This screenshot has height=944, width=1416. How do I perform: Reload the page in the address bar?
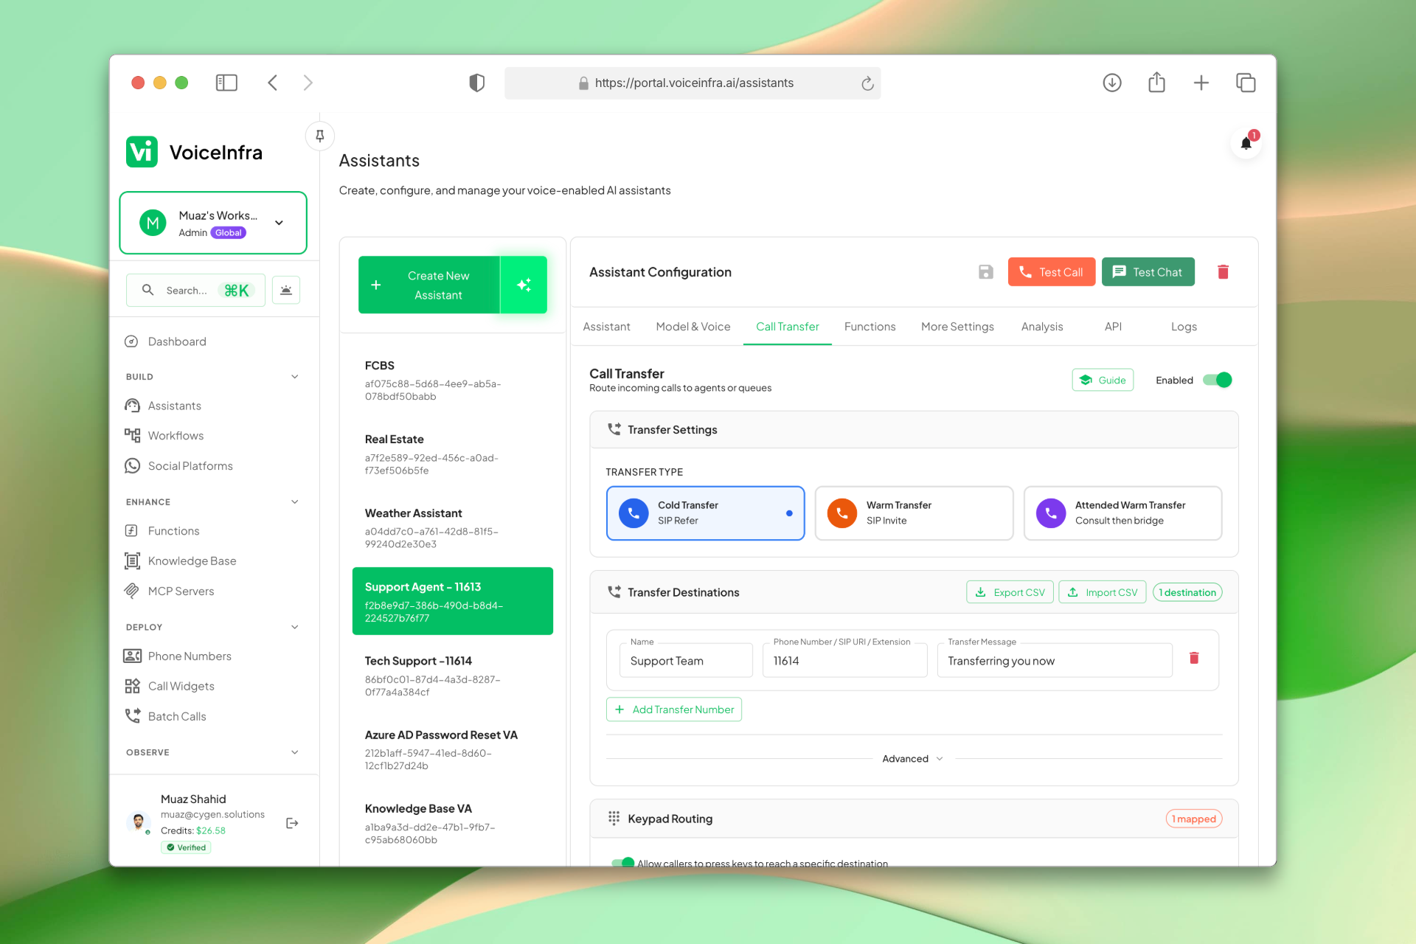point(867,83)
